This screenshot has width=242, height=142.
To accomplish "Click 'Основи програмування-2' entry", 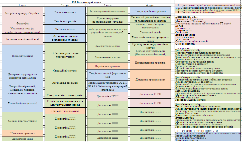I will coord(191,138).
